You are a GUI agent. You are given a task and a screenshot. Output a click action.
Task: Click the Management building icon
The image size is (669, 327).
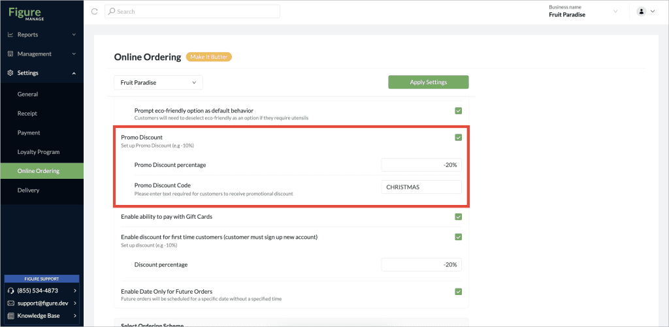(x=10, y=54)
